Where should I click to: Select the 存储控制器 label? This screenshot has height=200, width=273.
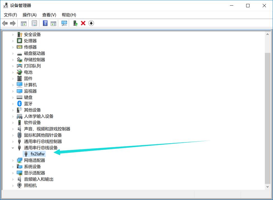(x=34, y=60)
